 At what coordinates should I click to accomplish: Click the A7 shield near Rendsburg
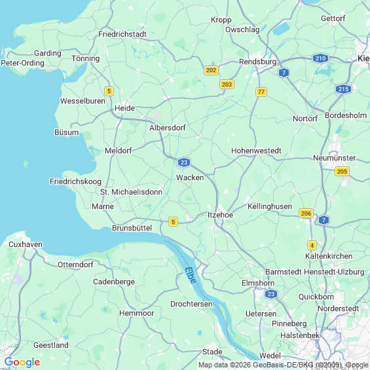284,73
